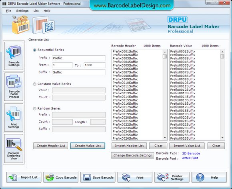Open the List menu
This screenshot has width=232, height=189.
(36, 11)
